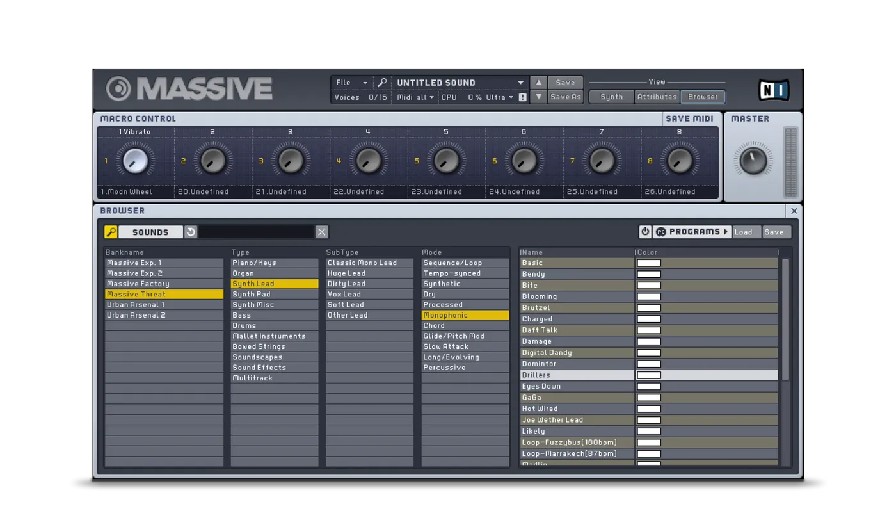Click Macro knob 2
Viewport: 896px width, 511px height.
pyautogui.click(x=212, y=161)
